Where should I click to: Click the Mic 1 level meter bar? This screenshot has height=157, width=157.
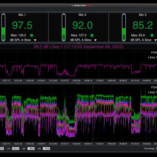pyautogui.click(x=3, y=27)
